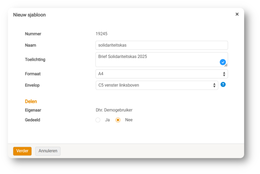Click the blue help icon beside Envelop
The image size is (260, 174).
click(x=223, y=84)
